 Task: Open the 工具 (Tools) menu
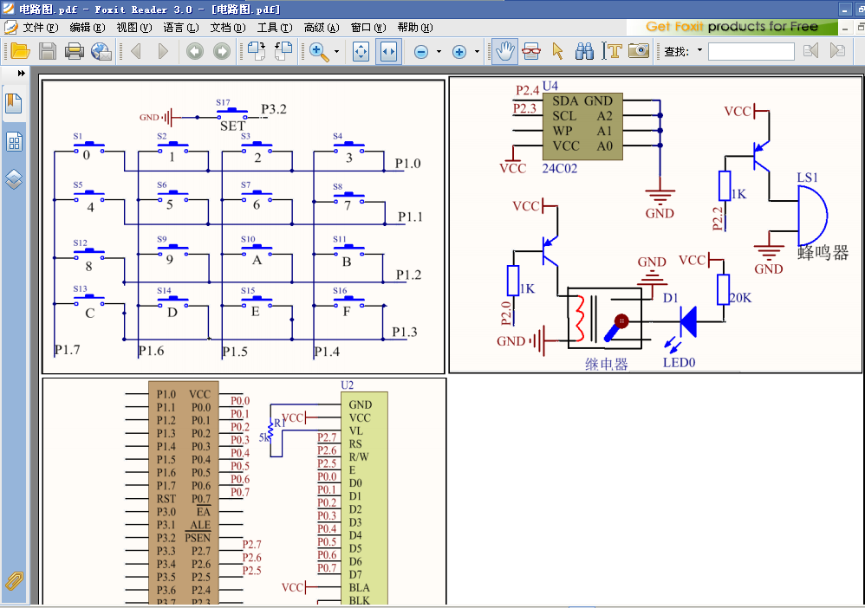click(275, 27)
